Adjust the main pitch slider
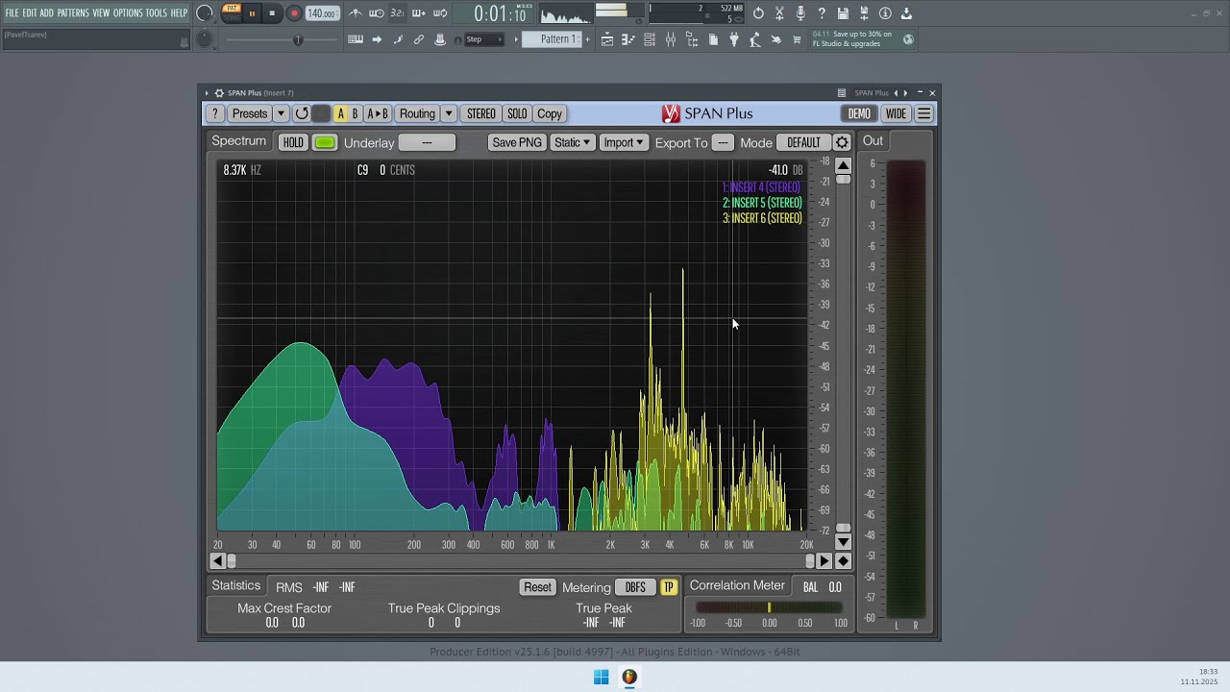The width and height of the screenshot is (1230, 692). click(x=298, y=39)
